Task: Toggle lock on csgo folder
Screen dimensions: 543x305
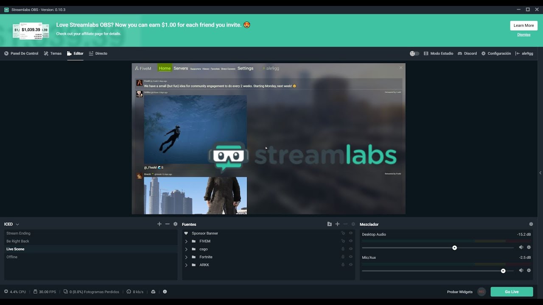Action: [343, 249]
